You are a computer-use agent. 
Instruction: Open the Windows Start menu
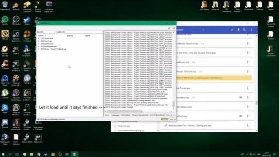pos(3,154)
